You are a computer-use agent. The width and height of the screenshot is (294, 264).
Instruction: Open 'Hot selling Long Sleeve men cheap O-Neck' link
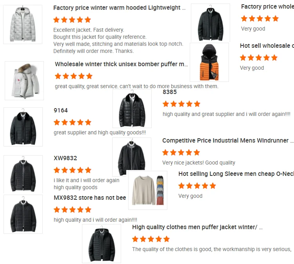(236, 174)
